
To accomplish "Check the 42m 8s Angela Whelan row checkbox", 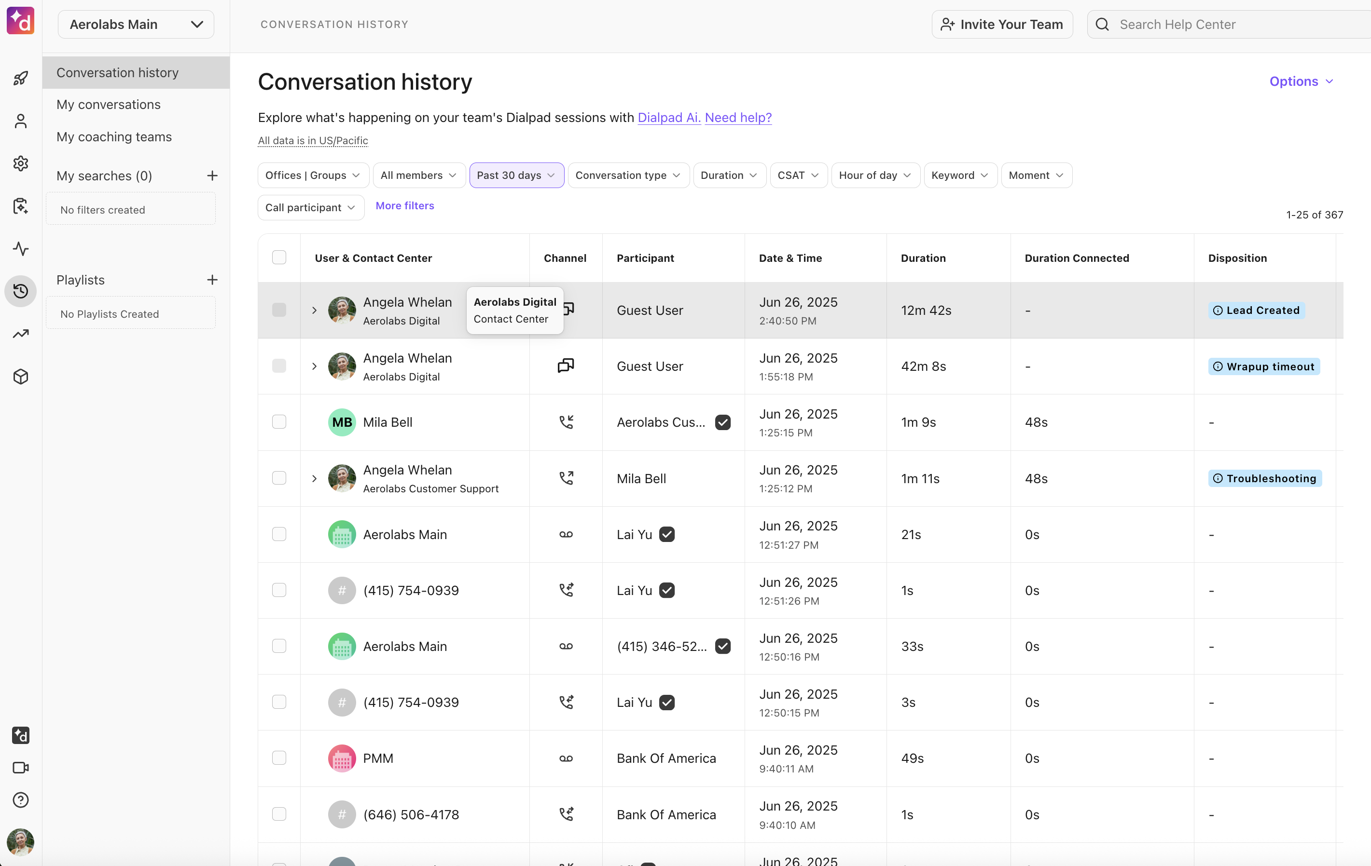I will tap(279, 366).
